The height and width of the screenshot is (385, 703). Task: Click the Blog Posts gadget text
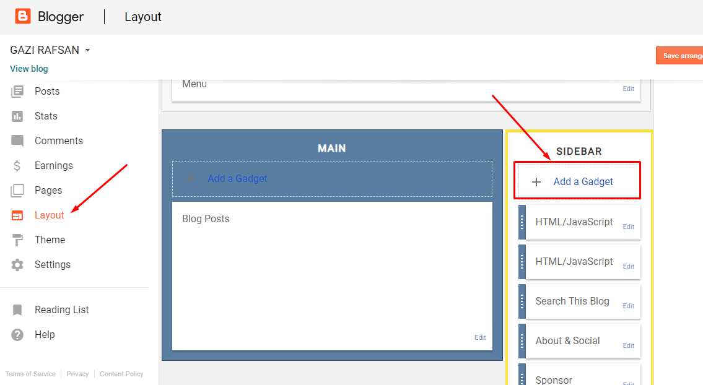[206, 218]
